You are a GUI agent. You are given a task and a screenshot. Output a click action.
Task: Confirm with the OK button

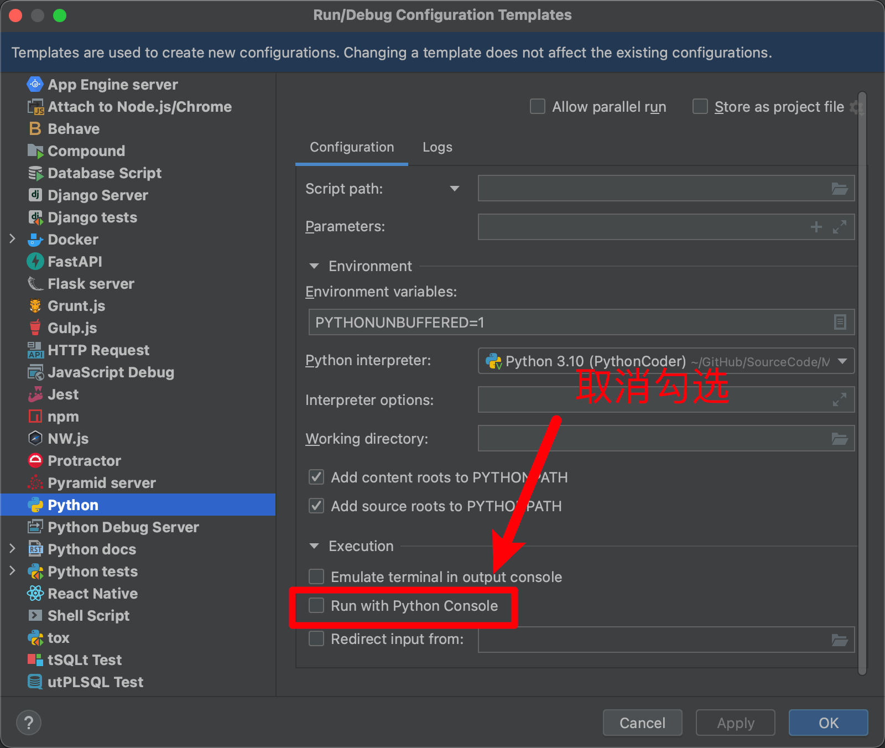coord(829,723)
